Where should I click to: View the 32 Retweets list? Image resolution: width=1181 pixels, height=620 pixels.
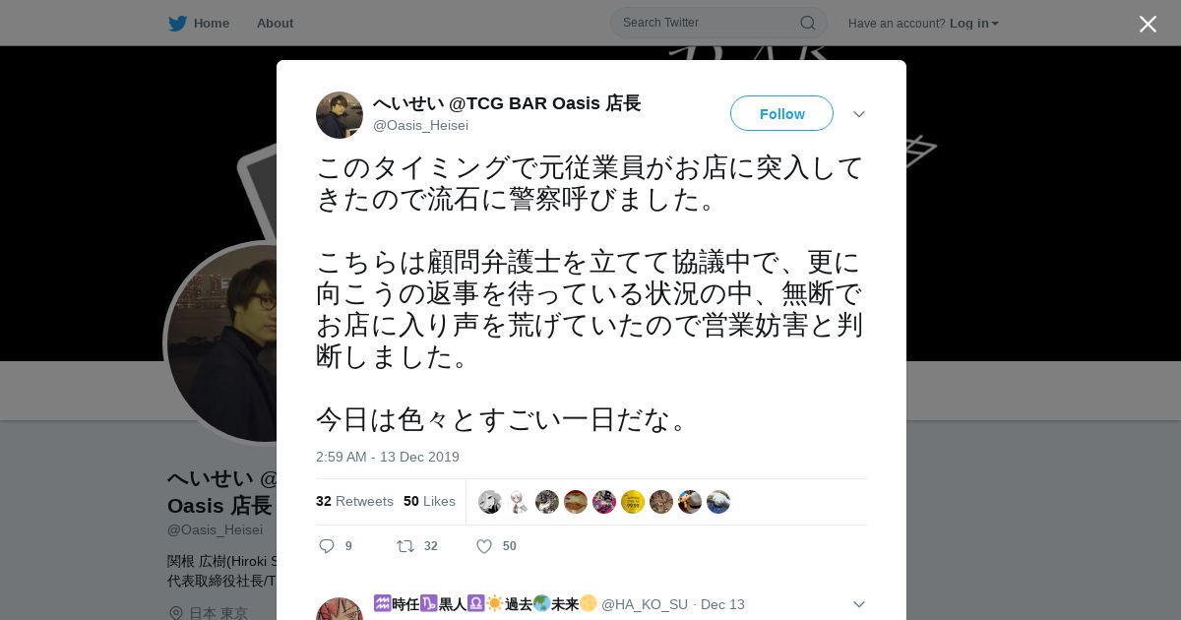[x=354, y=501]
